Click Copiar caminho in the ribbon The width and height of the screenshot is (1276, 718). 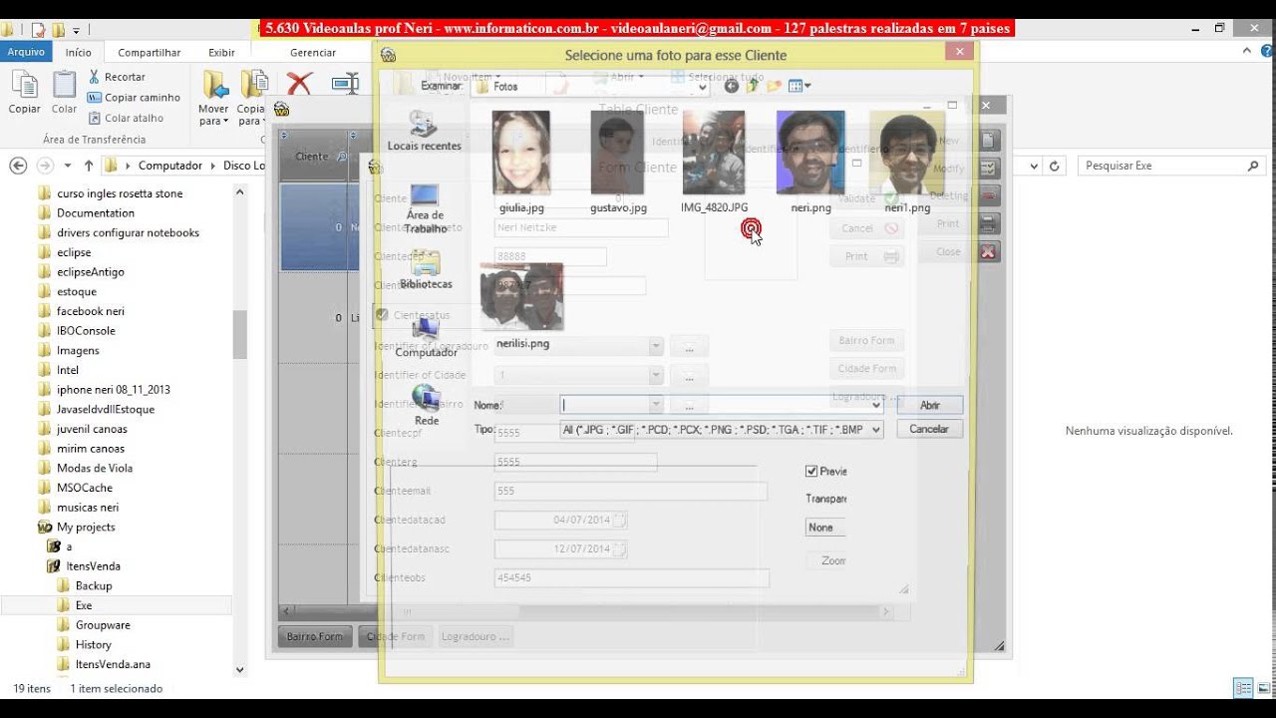click(134, 98)
